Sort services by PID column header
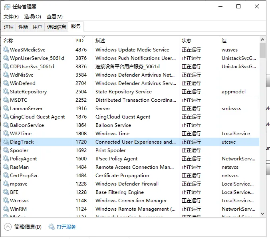270x239 pixels. pyautogui.click(x=79, y=40)
